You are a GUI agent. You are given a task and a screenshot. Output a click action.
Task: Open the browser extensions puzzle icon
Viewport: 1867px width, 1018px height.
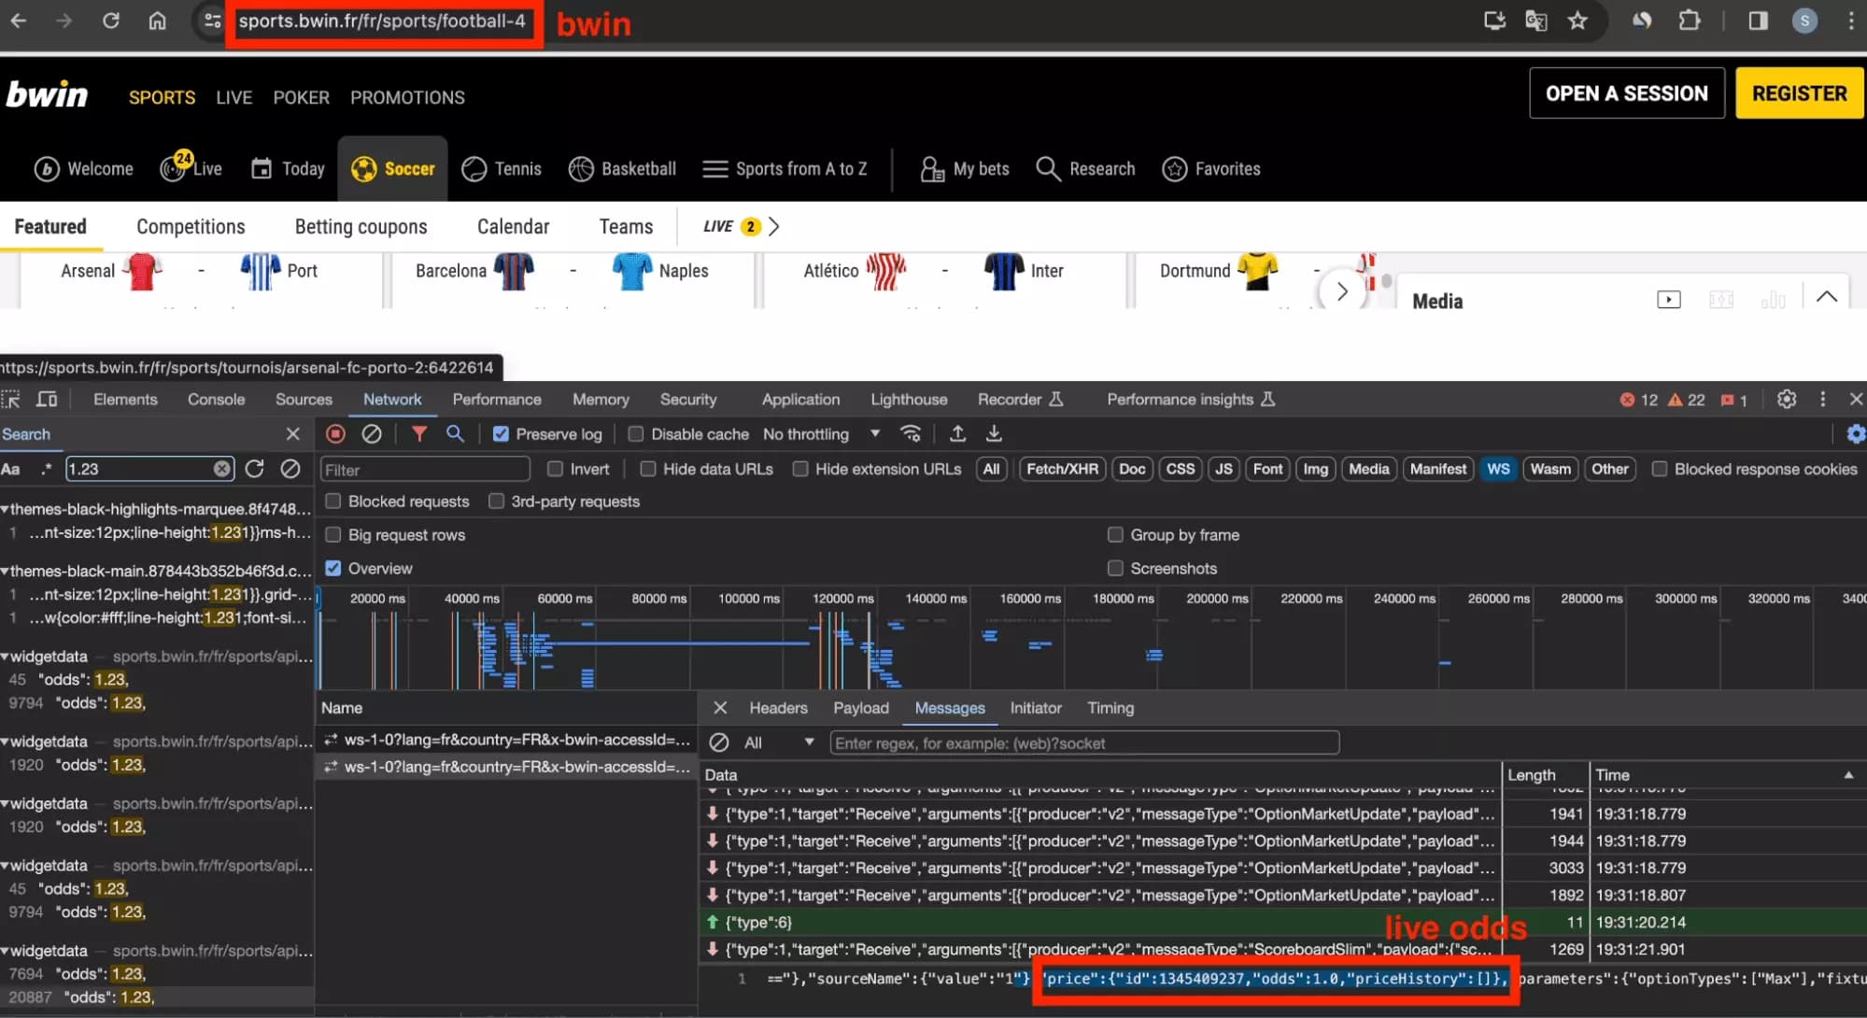coord(1689,21)
